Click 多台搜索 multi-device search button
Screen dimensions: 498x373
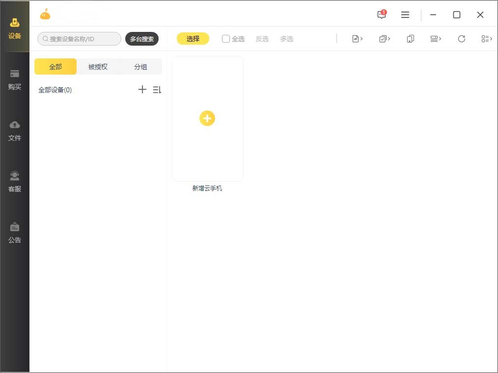pos(142,38)
